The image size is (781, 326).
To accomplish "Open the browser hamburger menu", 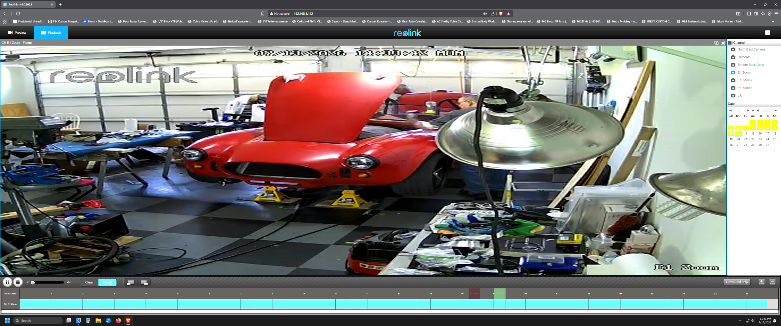I will [776, 13].
